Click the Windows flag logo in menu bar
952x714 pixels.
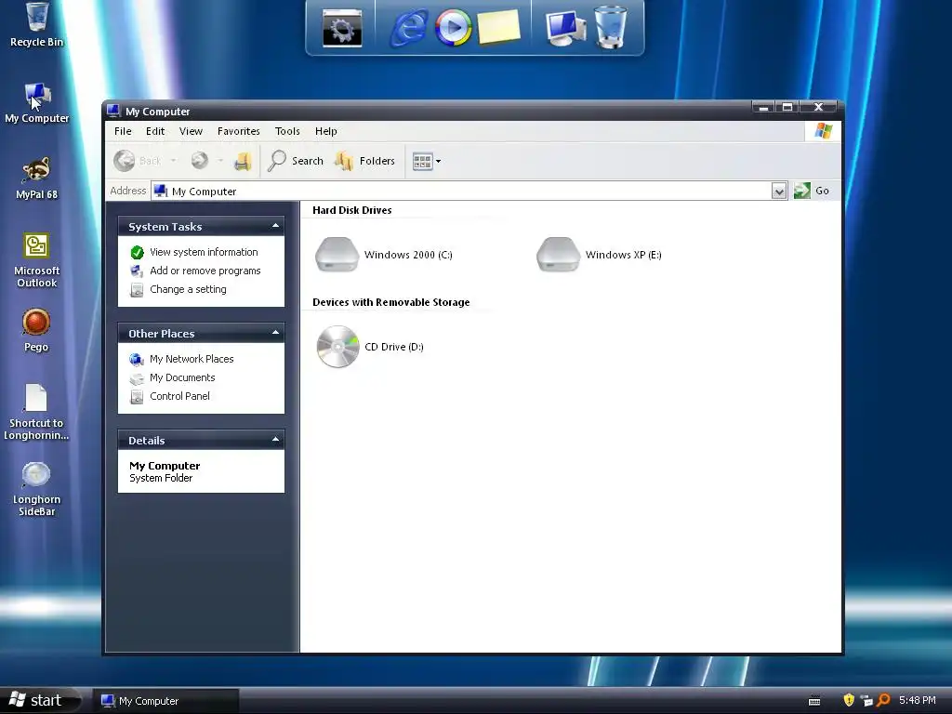[x=824, y=130]
